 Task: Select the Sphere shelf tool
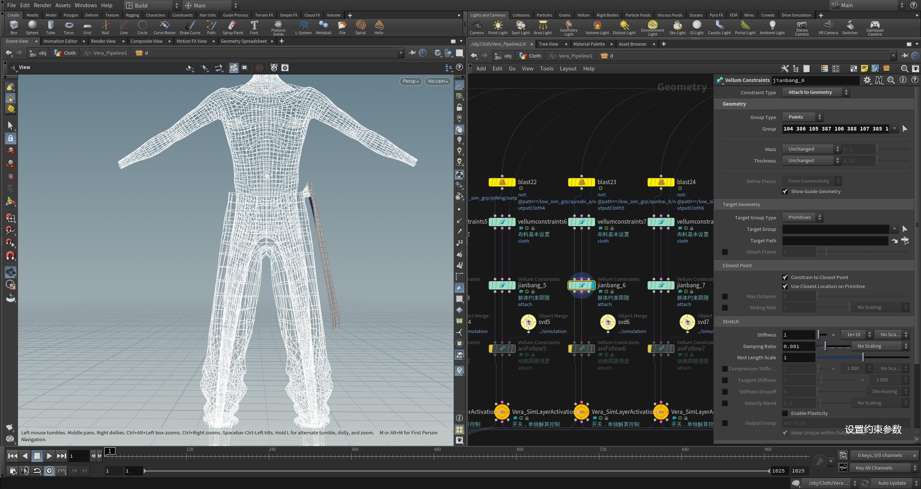[x=32, y=27]
